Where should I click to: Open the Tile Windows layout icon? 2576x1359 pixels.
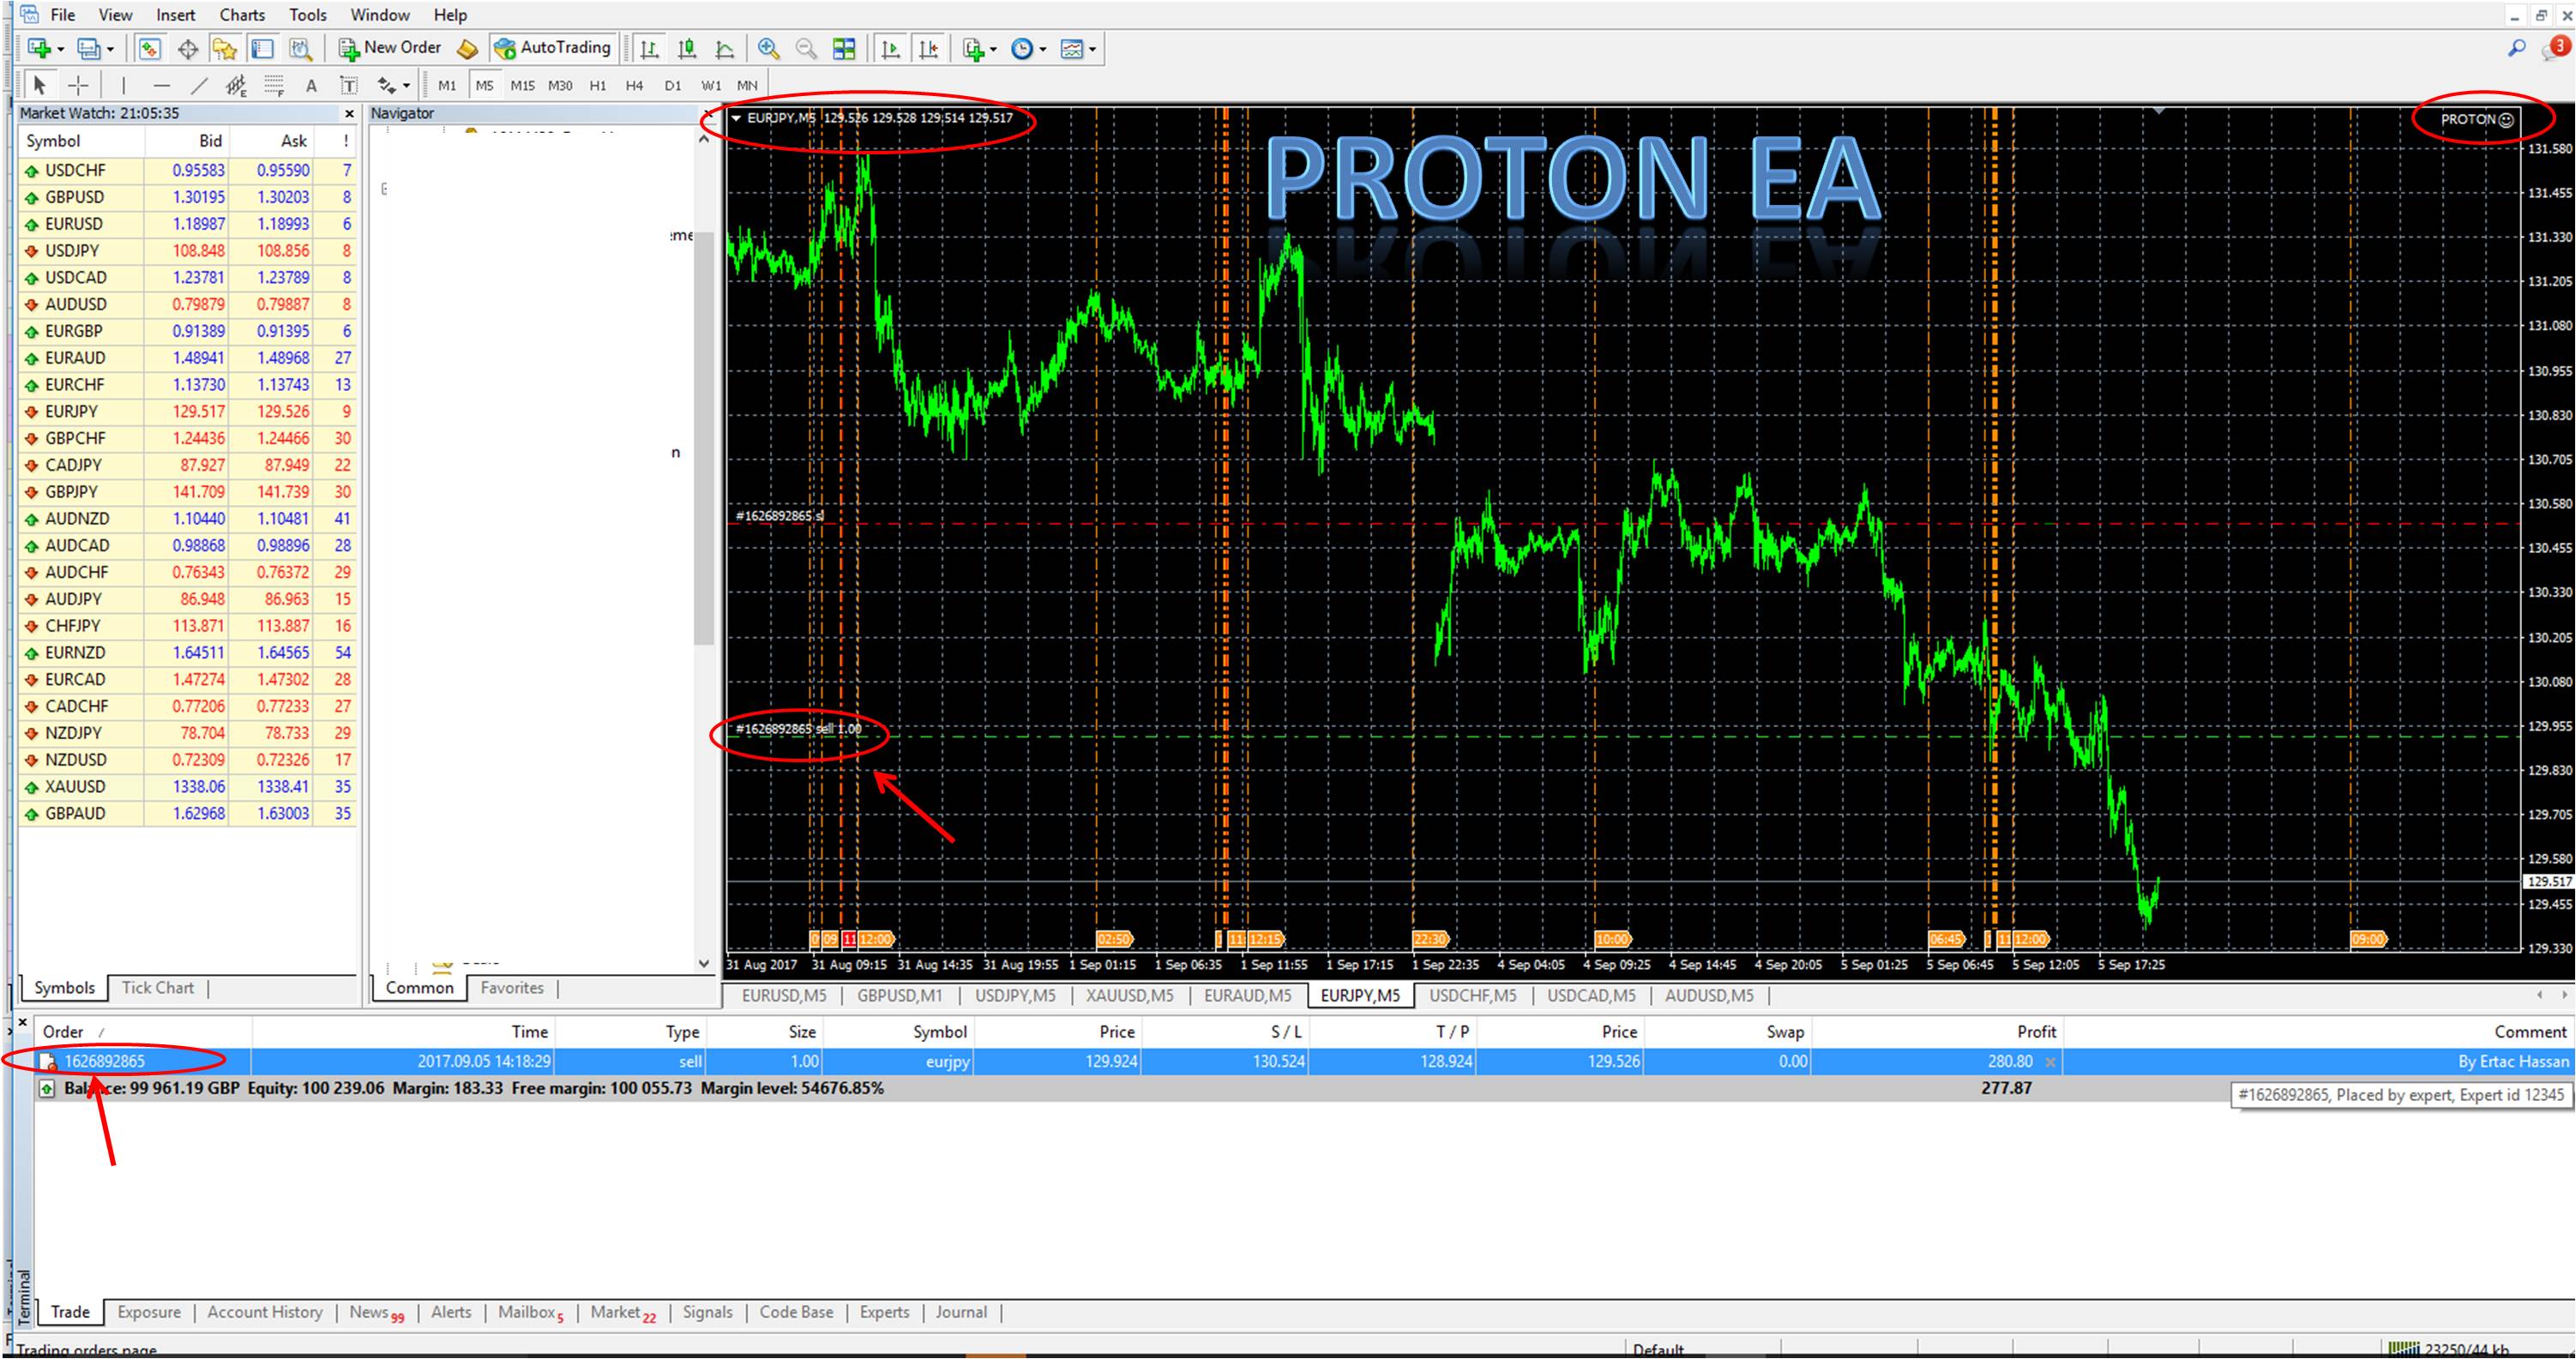[844, 49]
